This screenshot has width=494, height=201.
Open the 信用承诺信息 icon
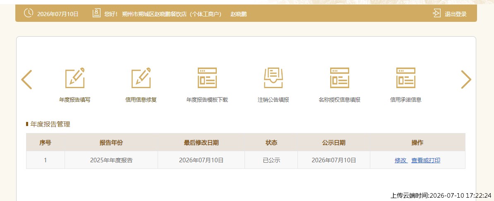(405, 78)
